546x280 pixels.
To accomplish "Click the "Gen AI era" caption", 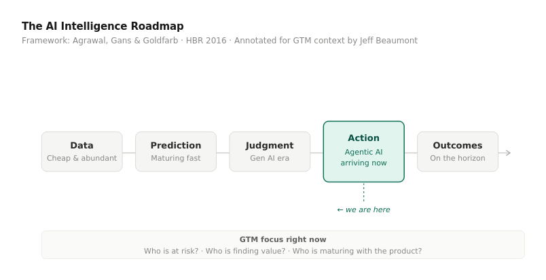I will (x=270, y=159).
